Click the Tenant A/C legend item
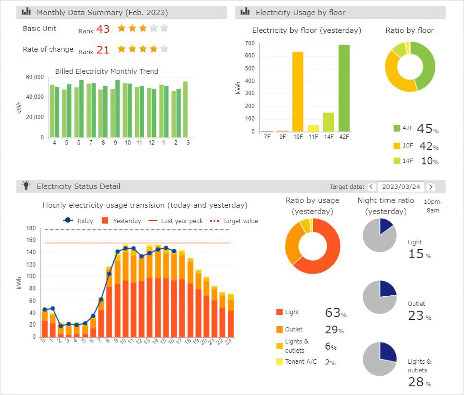This screenshot has width=464, height=395. 296,362
